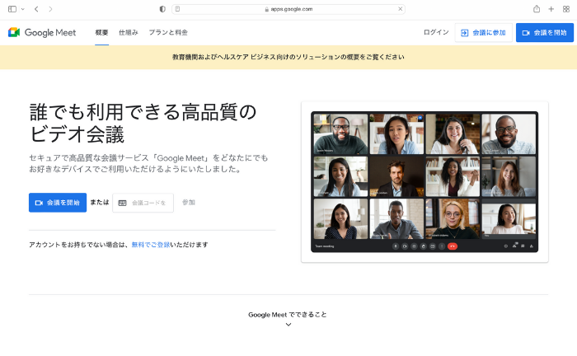Click the hero 会議を開始 button
Viewport: 577px width, 356px height.
point(58,203)
